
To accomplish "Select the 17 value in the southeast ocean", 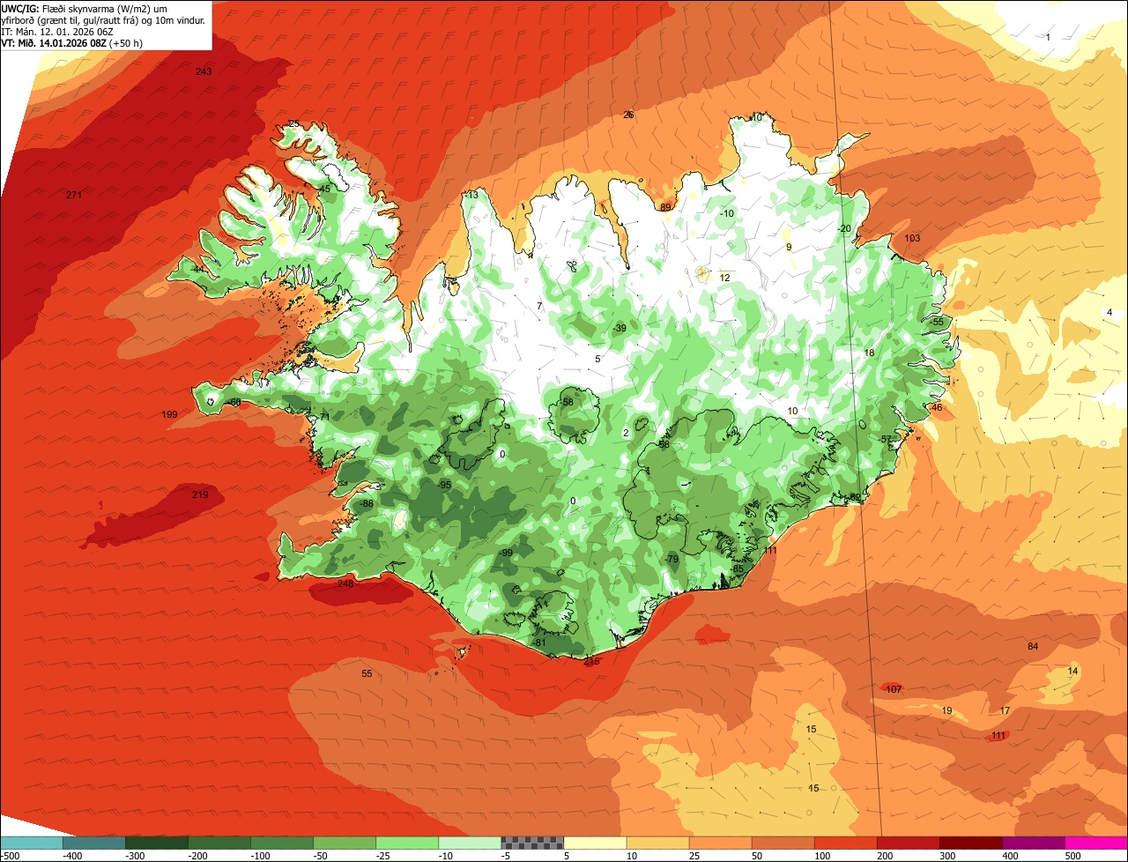I will tap(1006, 710).
